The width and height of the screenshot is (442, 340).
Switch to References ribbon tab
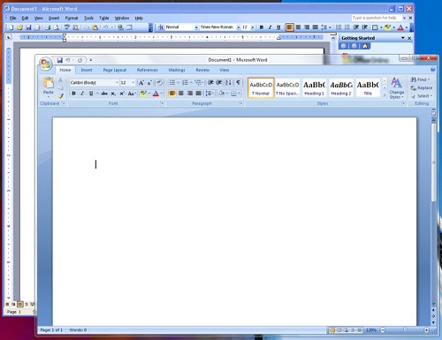pos(148,70)
